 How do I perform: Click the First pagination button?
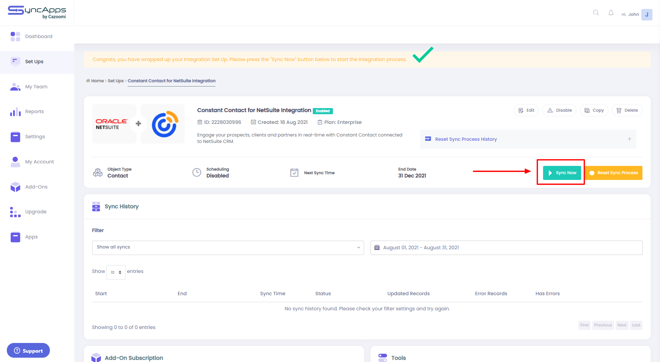[x=584, y=325]
